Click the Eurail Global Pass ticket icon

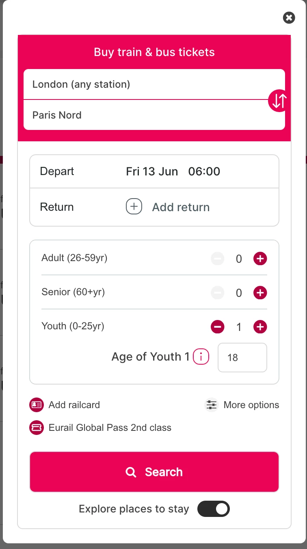37,428
